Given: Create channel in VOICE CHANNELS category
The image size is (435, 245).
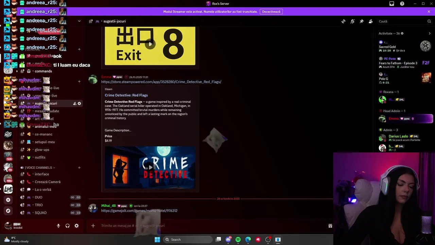Looking at the screenshot, I should [x=79, y=167].
